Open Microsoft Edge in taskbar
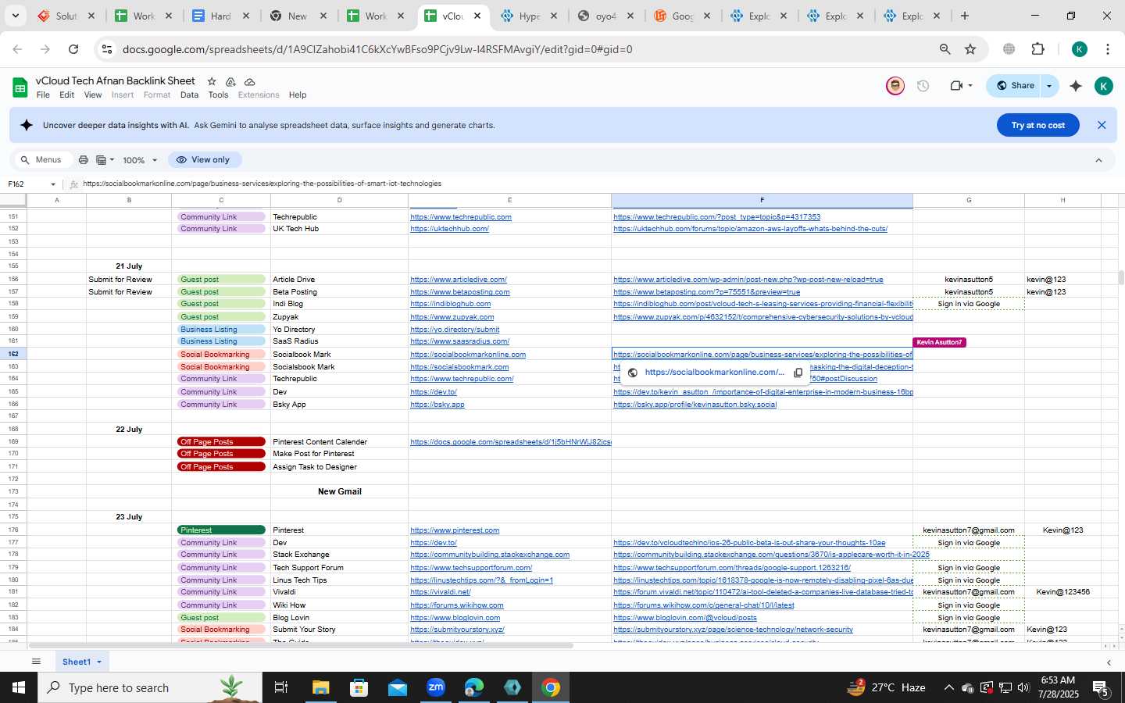This screenshot has height=703, width=1125. [474, 687]
